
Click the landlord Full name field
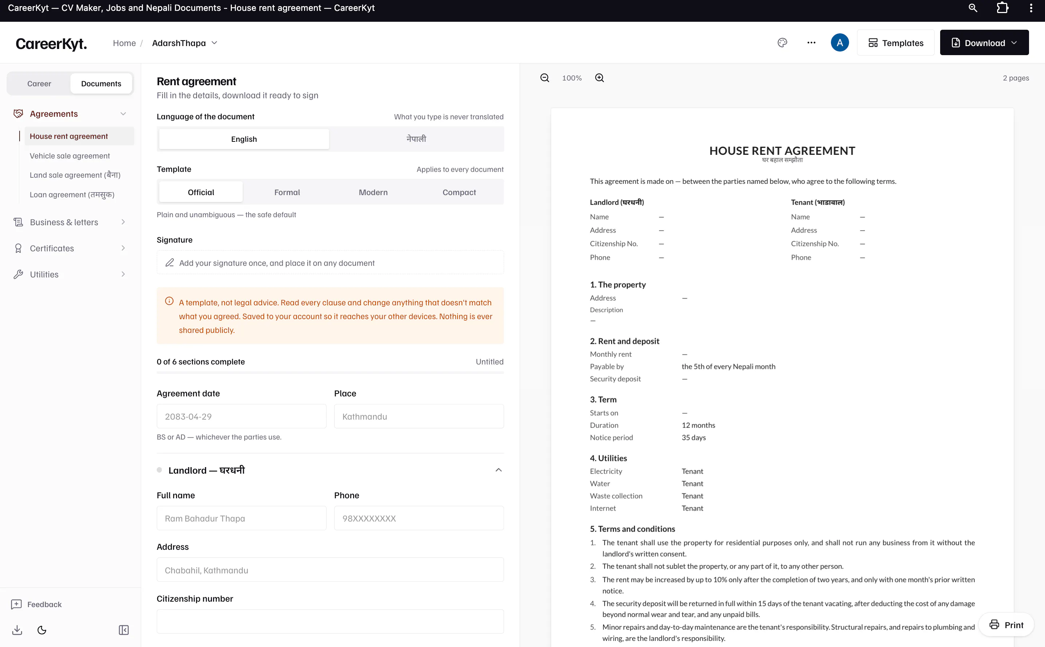click(241, 518)
